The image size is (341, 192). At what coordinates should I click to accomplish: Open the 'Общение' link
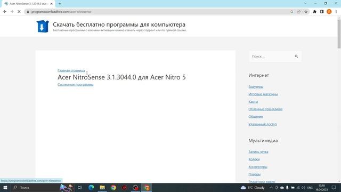point(256,117)
